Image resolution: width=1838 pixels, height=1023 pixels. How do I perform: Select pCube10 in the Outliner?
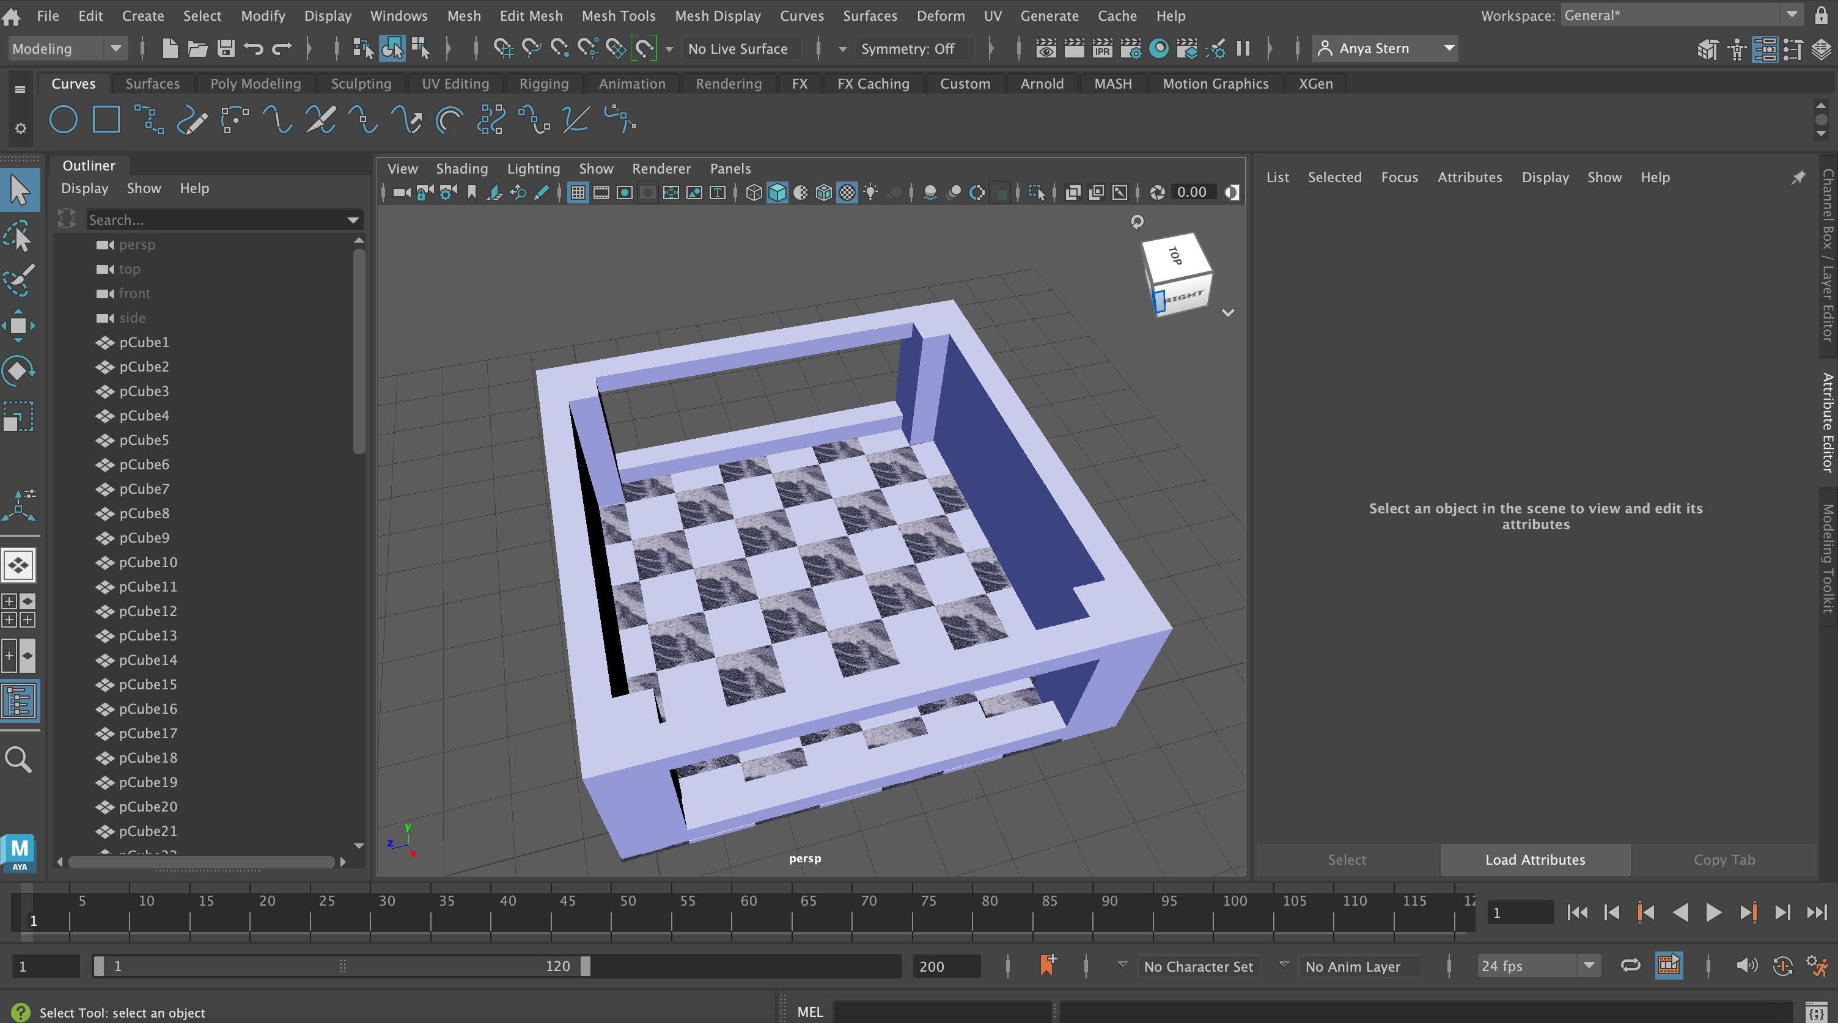(x=148, y=562)
